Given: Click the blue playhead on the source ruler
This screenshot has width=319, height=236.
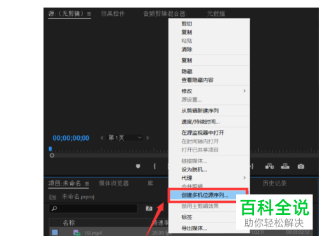Looking at the screenshot, I should (50, 149).
